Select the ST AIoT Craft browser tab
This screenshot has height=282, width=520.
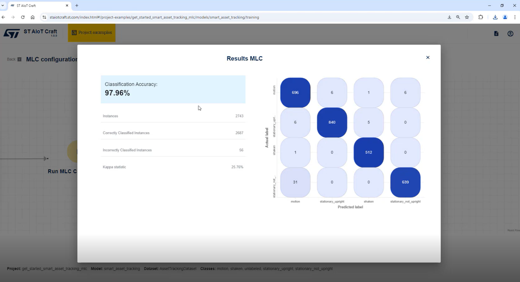[39, 6]
